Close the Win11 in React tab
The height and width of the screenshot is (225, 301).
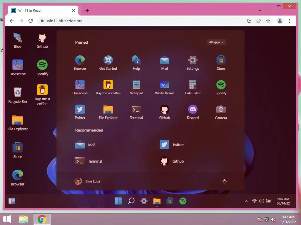(x=73, y=11)
